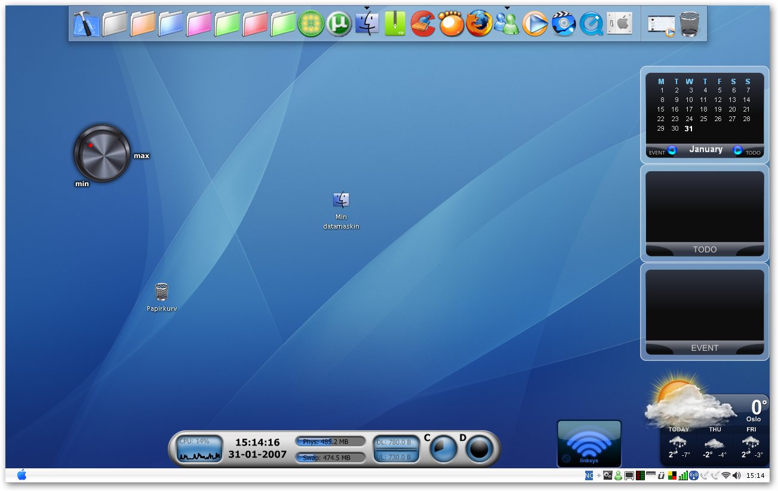Click the Apple logo start button

[x=22, y=475]
